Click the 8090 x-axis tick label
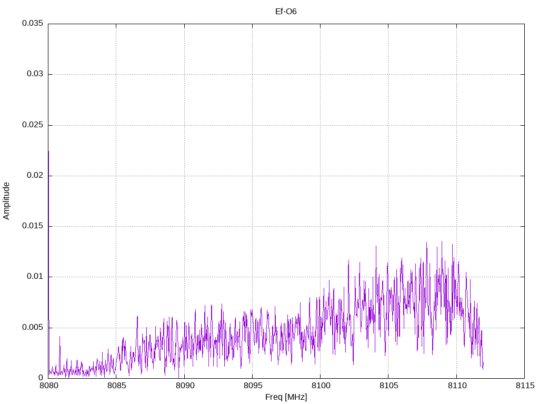 click(x=184, y=386)
